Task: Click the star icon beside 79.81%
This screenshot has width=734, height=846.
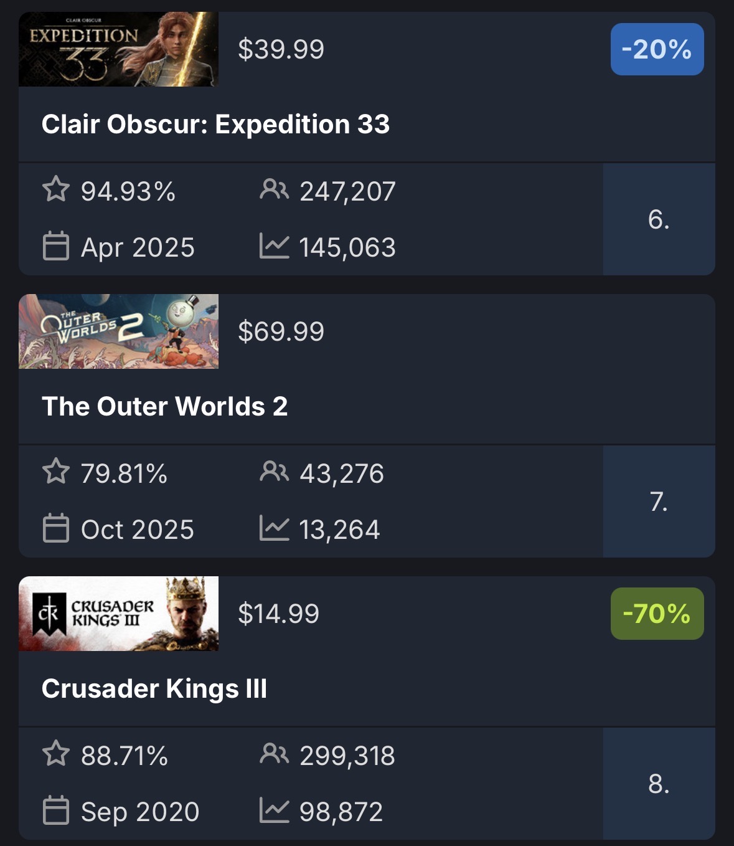Action: [x=56, y=471]
